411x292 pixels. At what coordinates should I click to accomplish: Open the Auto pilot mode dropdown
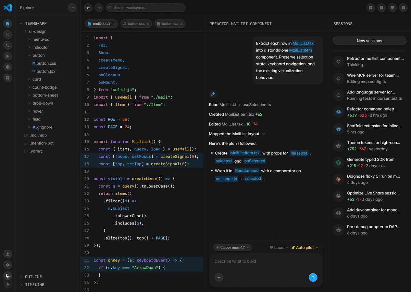(304, 247)
